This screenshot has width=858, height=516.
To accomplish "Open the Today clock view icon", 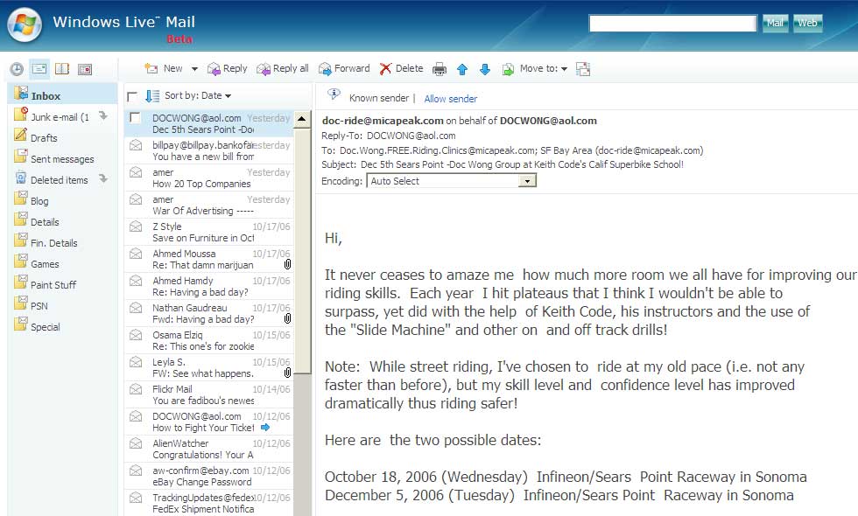I will coord(17,69).
